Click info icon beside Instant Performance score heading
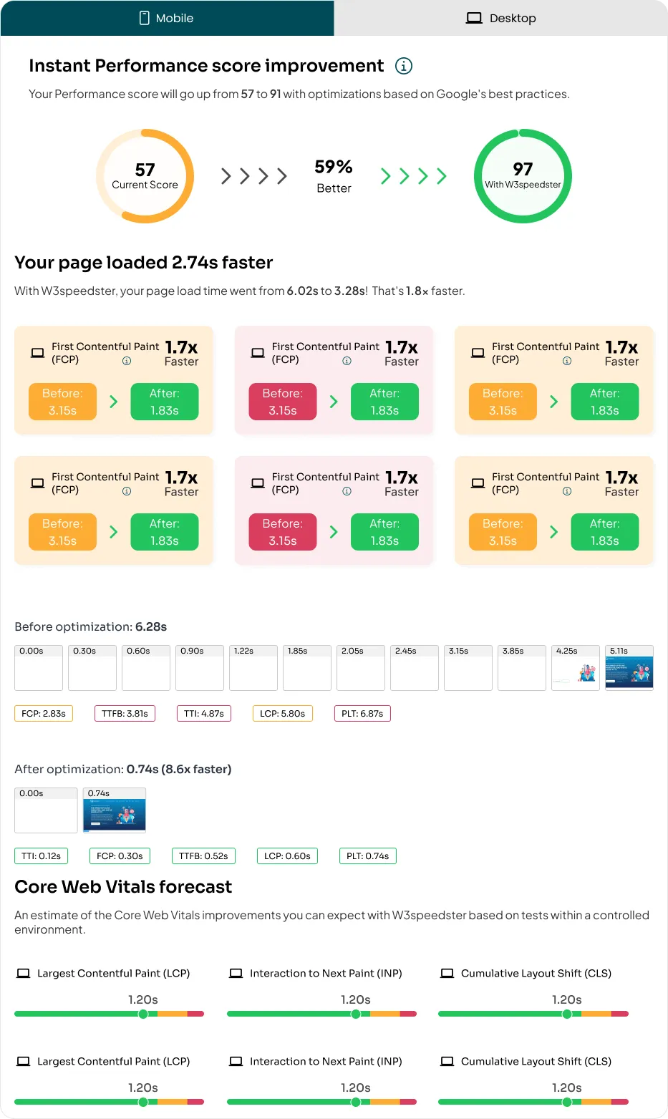 404,66
